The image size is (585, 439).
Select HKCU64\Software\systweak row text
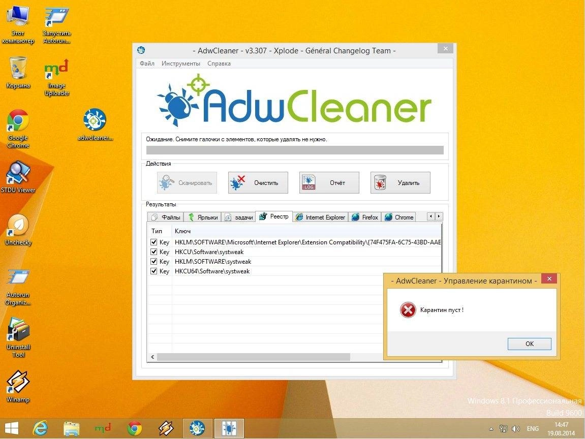212,271
